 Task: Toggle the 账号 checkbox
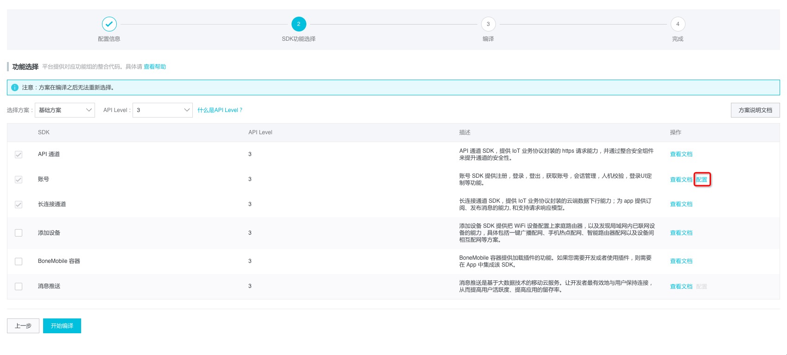[x=19, y=180]
